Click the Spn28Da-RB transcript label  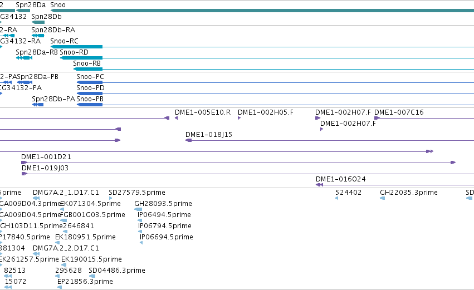click(x=37, y=52)
